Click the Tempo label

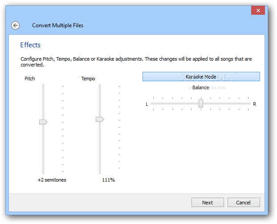(88, 79)
